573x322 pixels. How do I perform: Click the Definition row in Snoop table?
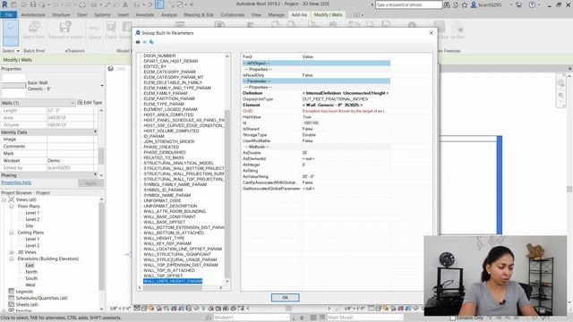tap(316, 93)
